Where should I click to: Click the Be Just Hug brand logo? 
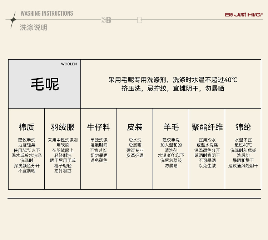click(x=244, y=15)
